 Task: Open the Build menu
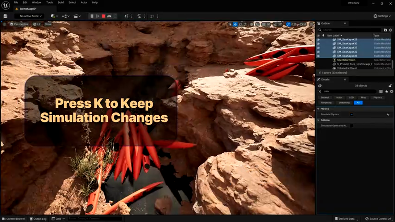click(60, 2)
